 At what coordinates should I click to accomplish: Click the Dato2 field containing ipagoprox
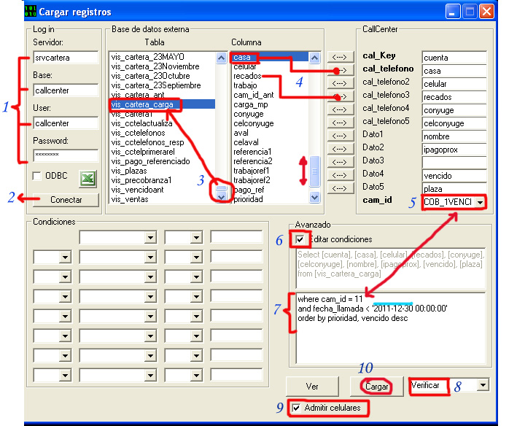pos(454,150)
